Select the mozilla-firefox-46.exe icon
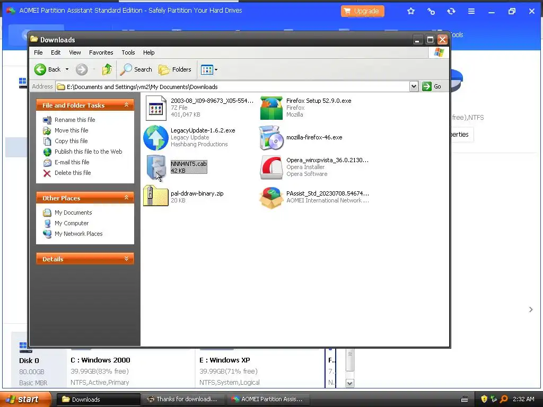This screenshot has height=407, width=543. (x=271, y=138)
